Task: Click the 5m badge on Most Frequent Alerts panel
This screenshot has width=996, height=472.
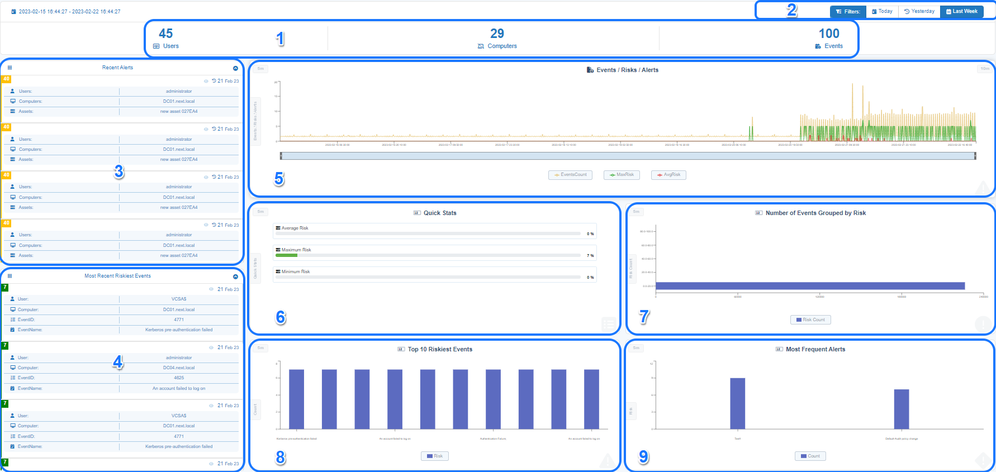Action: 636,348
